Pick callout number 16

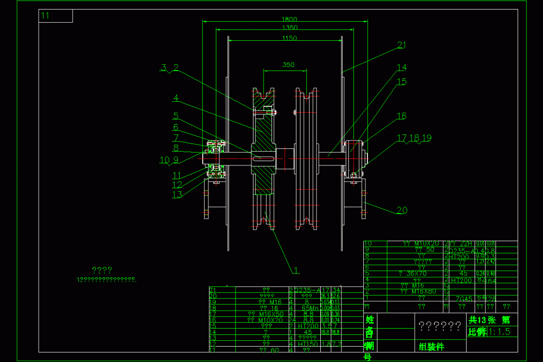pyautogui.click(x=401, y=116)
